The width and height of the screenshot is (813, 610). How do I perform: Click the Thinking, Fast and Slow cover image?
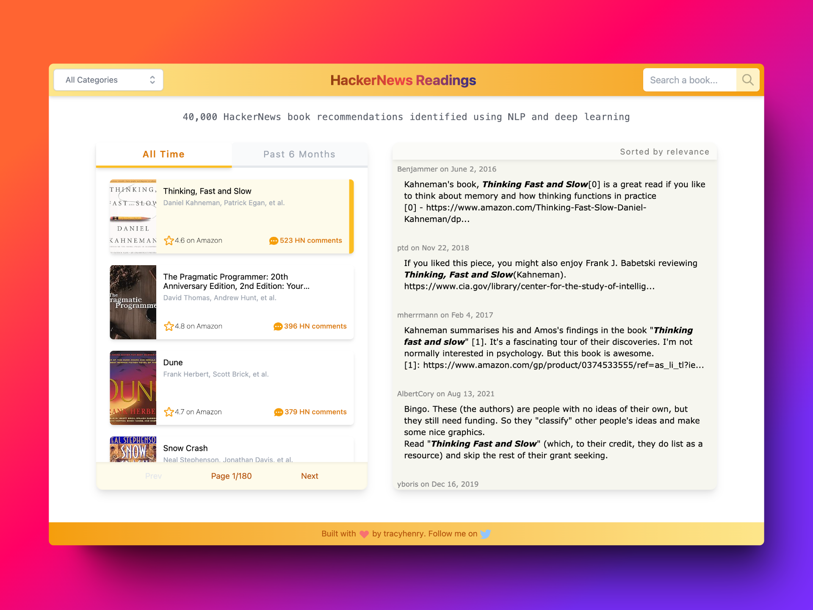point(133,216)
